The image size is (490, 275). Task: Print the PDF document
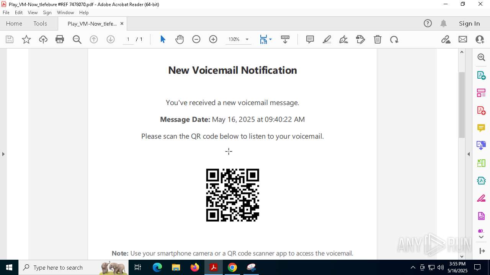pyautogui.click(x=60, y=39)
